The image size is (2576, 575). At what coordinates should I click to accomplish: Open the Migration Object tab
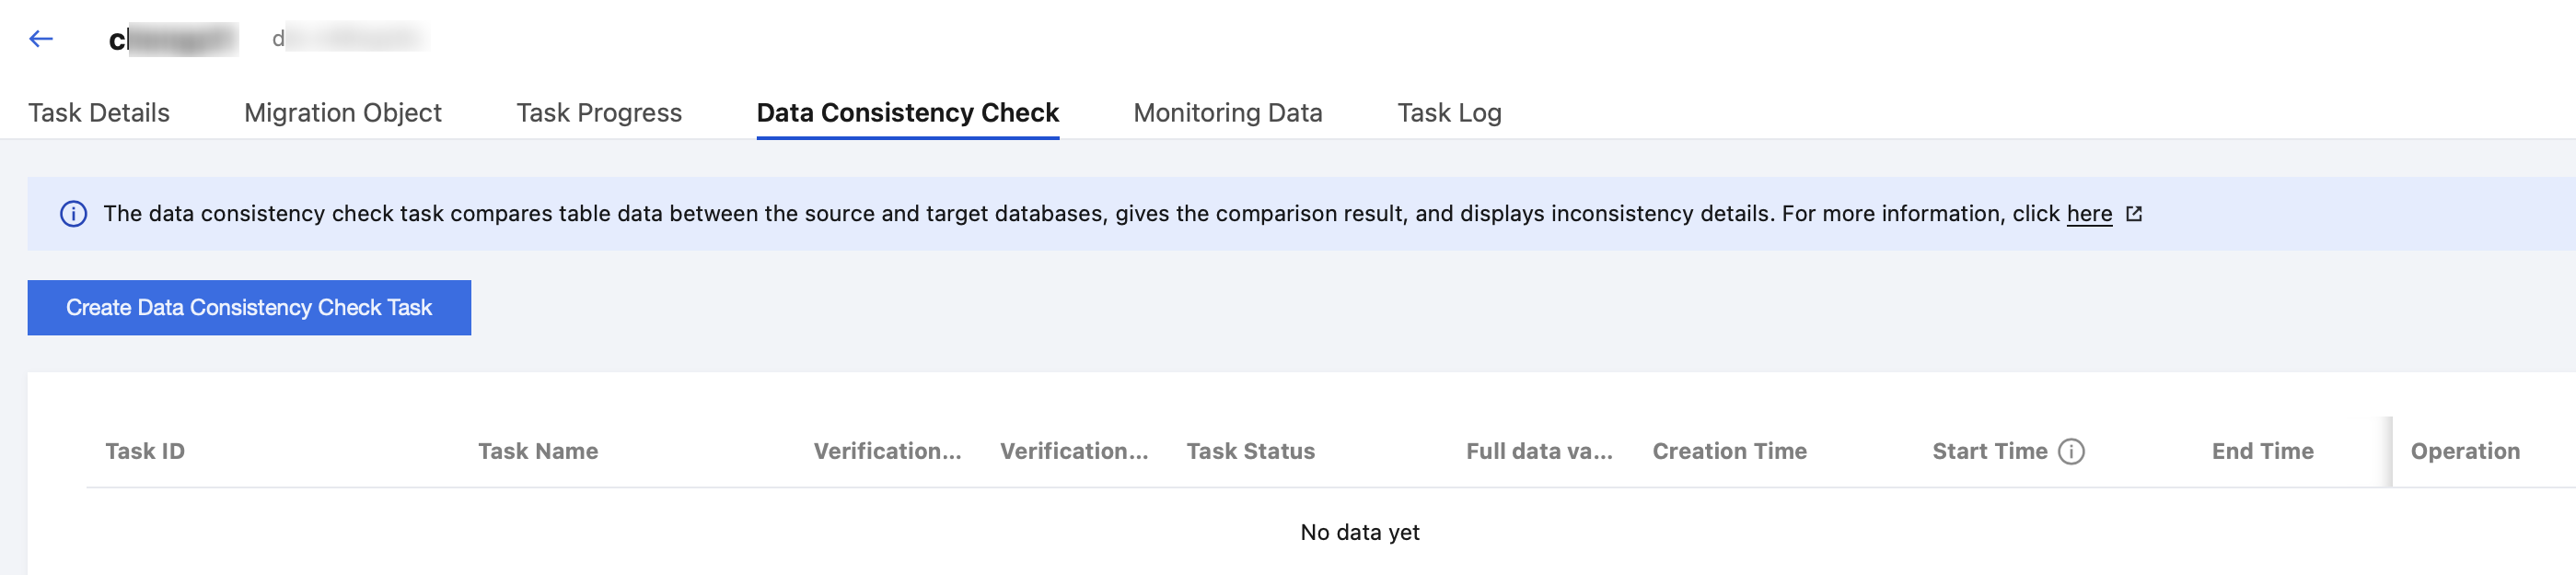(x=342, y=113)
